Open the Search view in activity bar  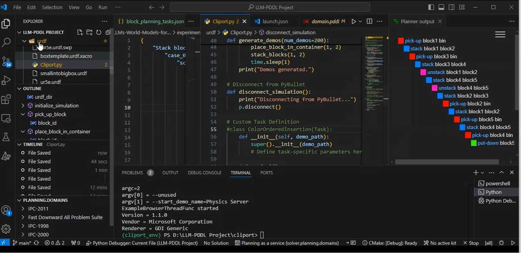[6, 42]
